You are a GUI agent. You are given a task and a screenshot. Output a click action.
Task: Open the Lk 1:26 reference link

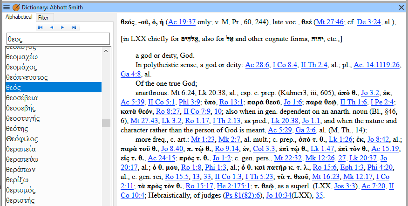[x=340, y=139]
